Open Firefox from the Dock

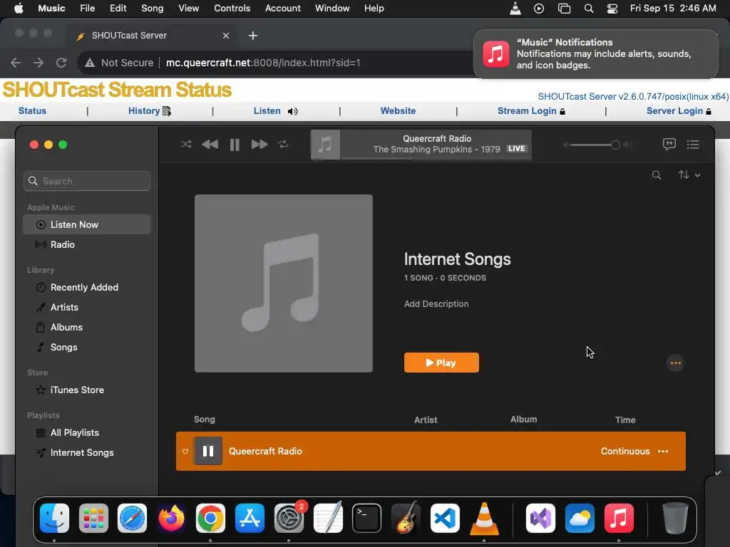171,519
